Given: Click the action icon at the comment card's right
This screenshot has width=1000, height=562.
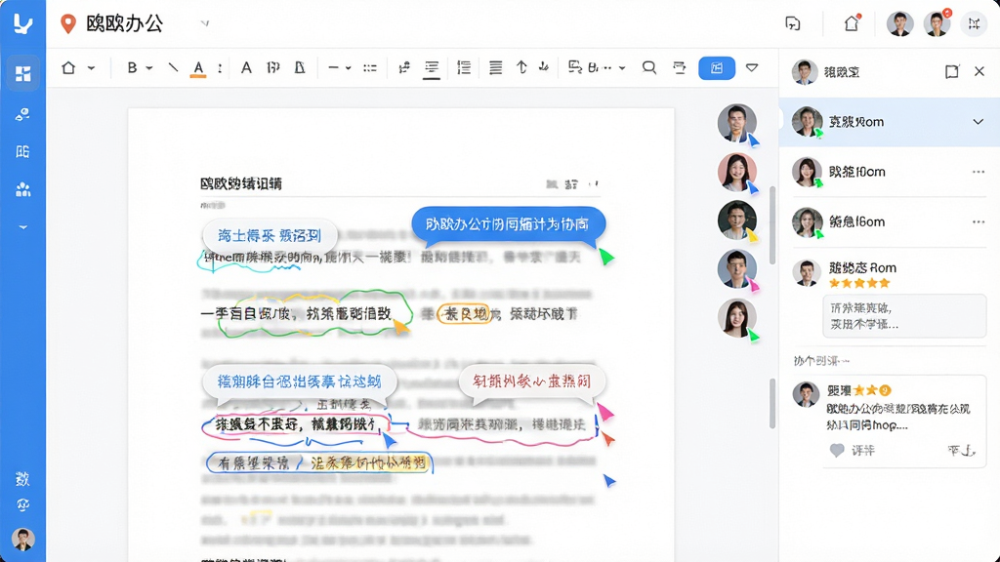Looking at the screenshot, I should point(961,451).
